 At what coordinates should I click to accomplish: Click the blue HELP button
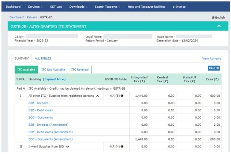(x=214, y=68)
